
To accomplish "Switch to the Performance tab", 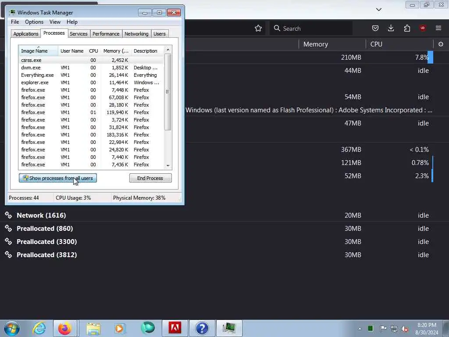I will tap(106, 34).
